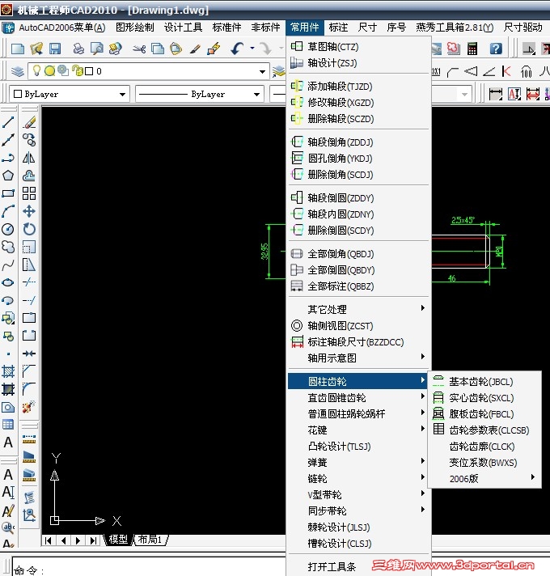
Task: Expand the 2006版 submenu
Action: tap(484, 478)
